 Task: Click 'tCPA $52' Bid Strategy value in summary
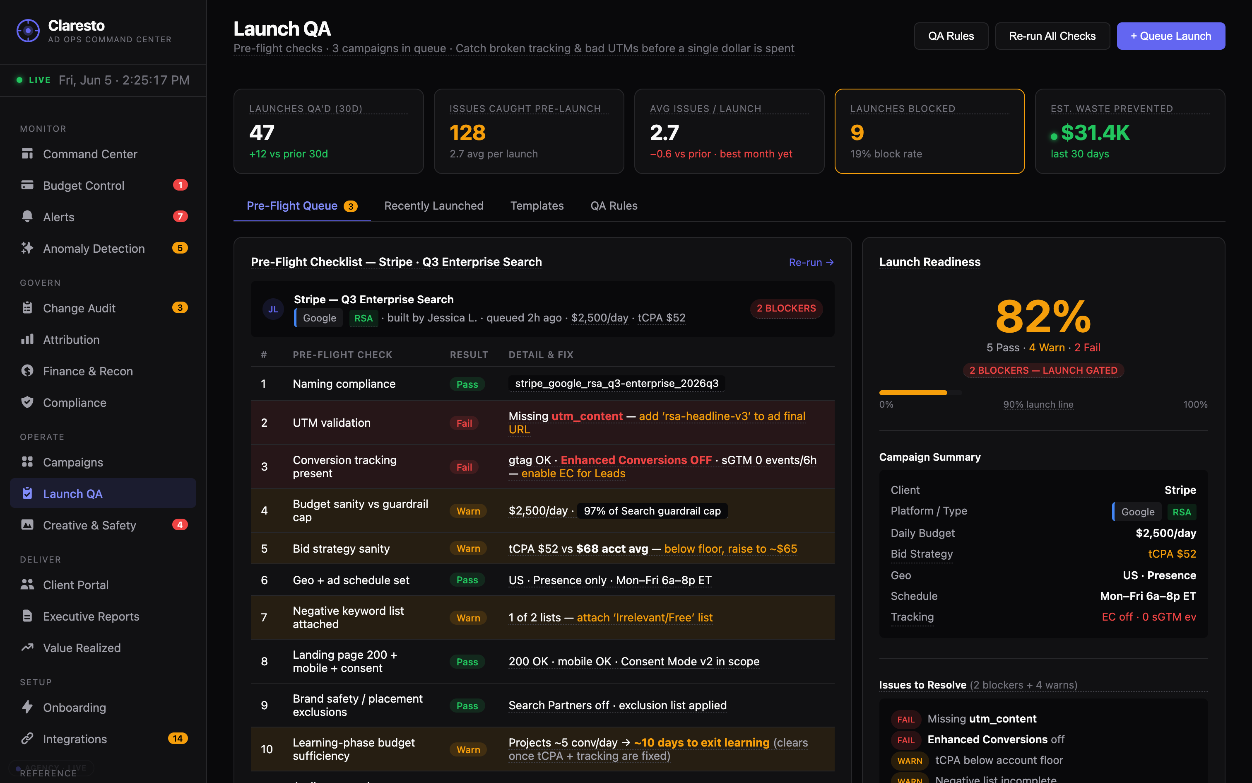[x=1172, y=554]
